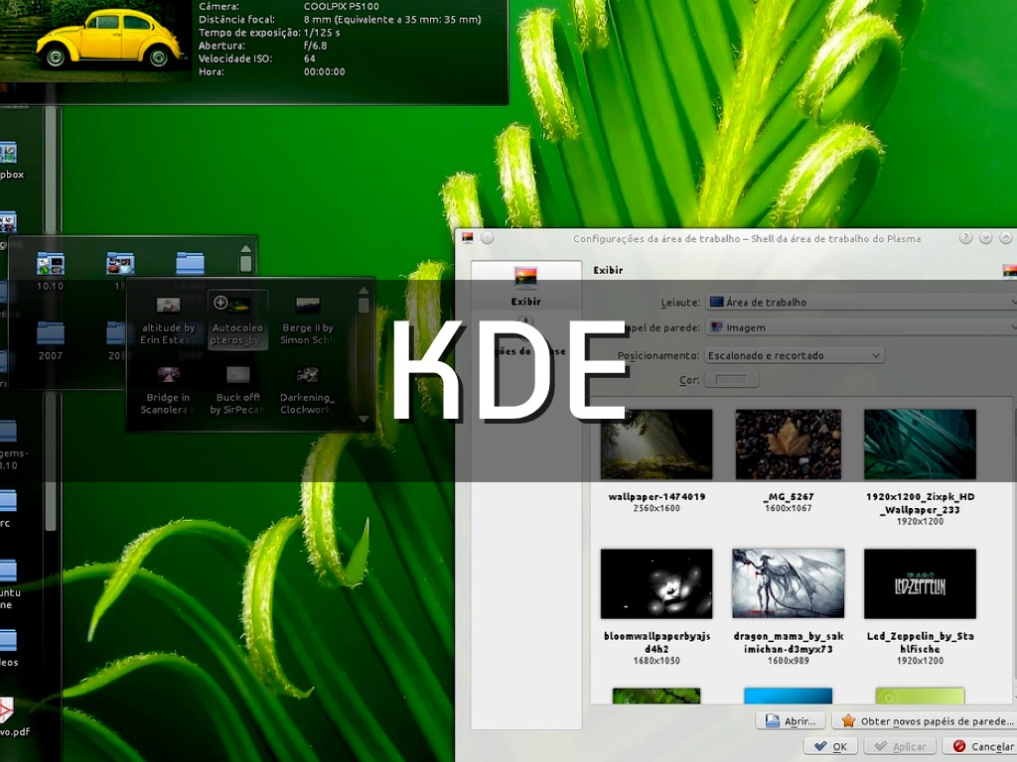Open the 10.10 folder icon
1017x762 pixels.
point(50,265)
